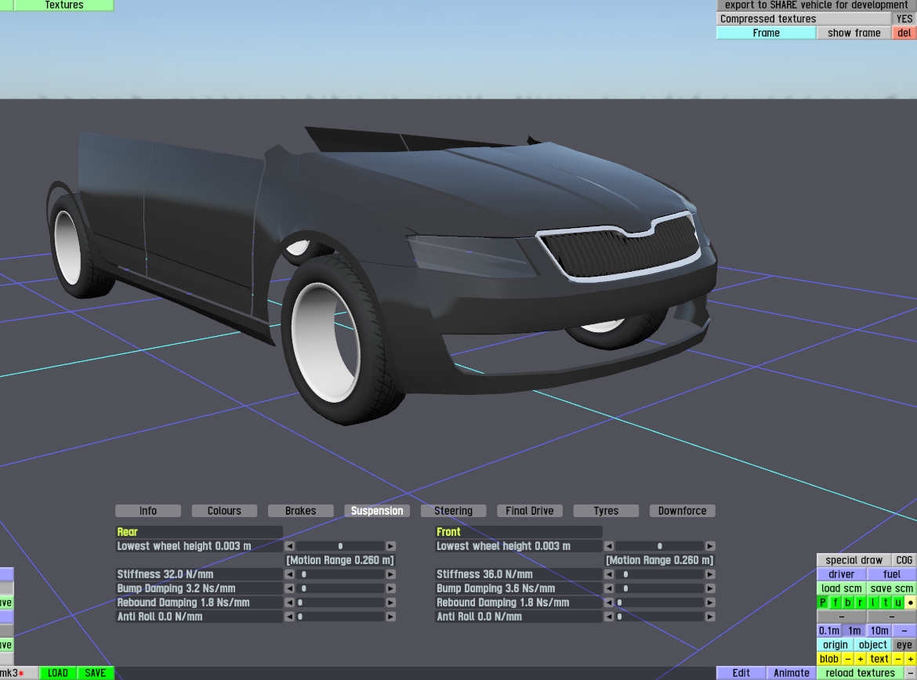This screenshot has height=680, width=917.
Task: Increase Front Anti Roll with right arrow
Action: (710, 617)
